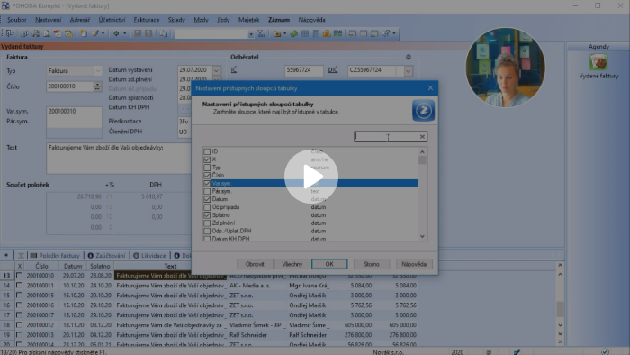Click the Číslo field stepper arrows

click(97, 86)
